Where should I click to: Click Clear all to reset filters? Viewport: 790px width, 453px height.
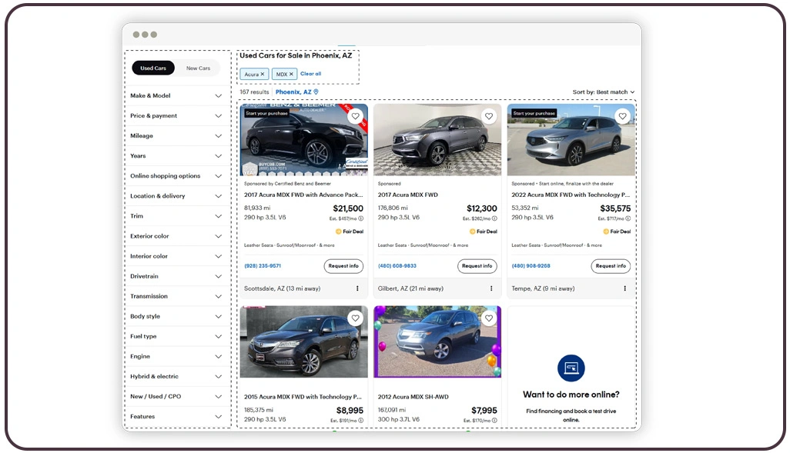[x=310, y=74]
